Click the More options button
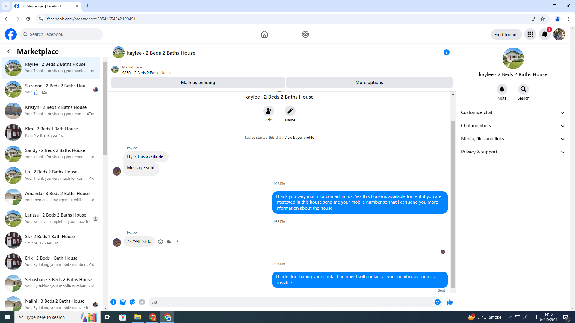This screenshot has width=575, height=323. point(369,83)
